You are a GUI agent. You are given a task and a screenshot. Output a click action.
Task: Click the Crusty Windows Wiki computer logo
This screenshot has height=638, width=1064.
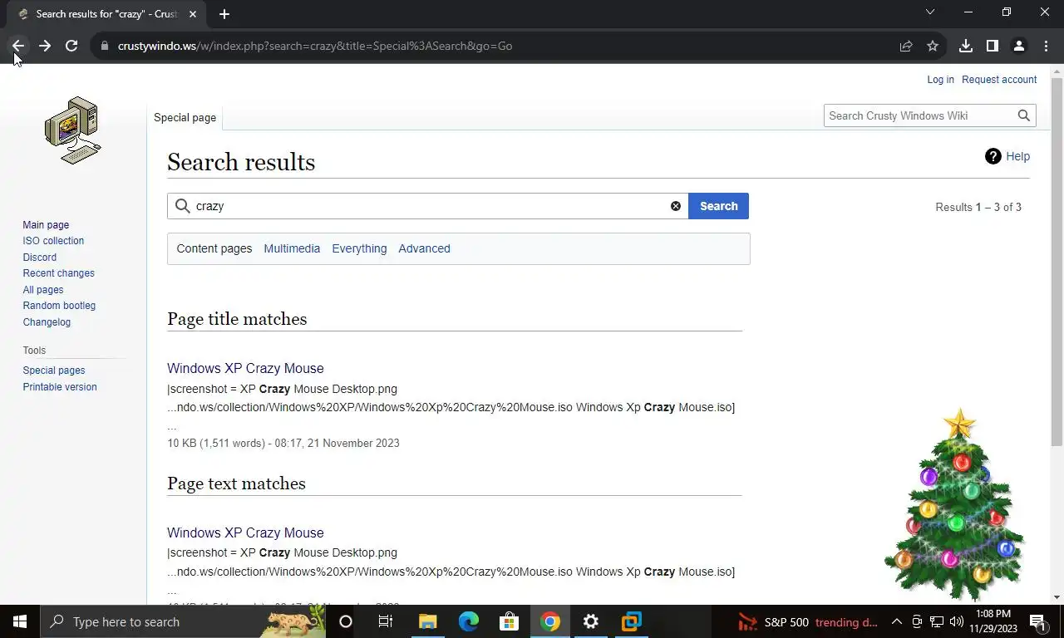tap(73, 130)
